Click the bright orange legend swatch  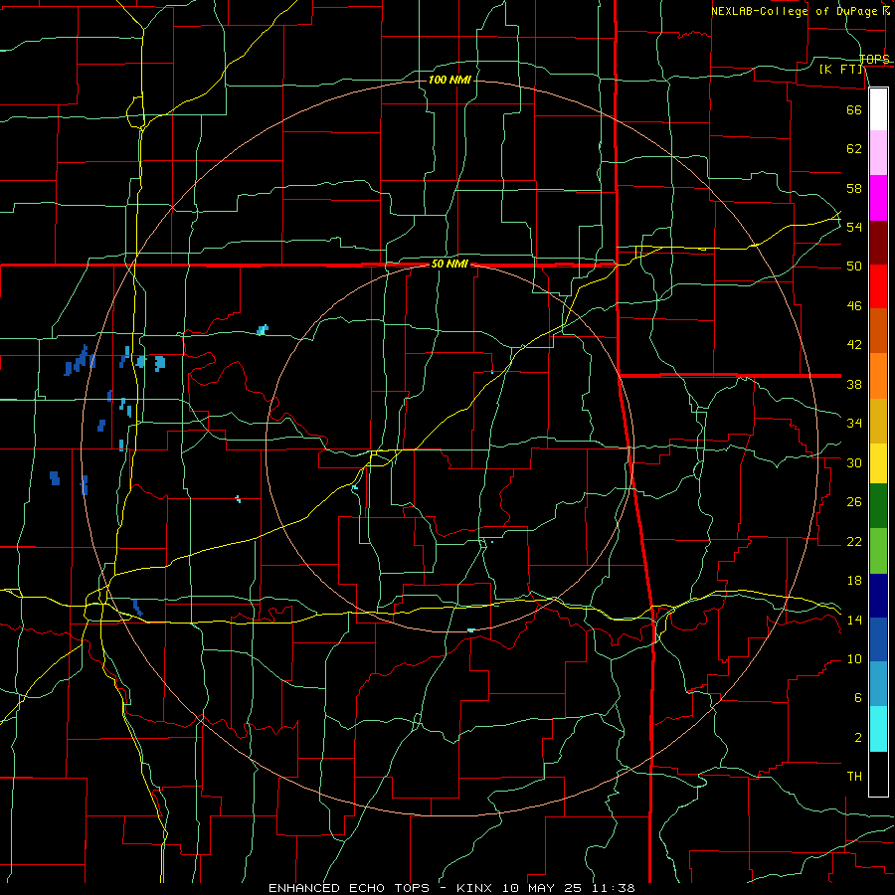[x=878, y=376]
